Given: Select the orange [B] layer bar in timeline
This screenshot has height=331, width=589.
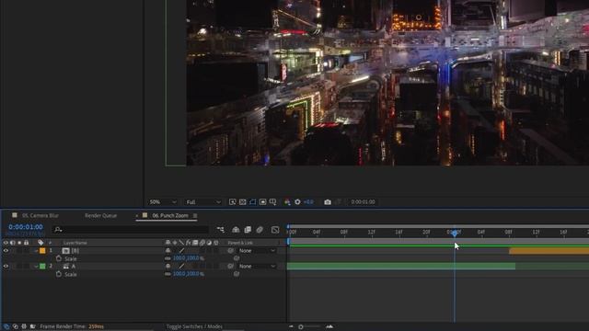Looking at the screenshot, I should click(549, 251).
